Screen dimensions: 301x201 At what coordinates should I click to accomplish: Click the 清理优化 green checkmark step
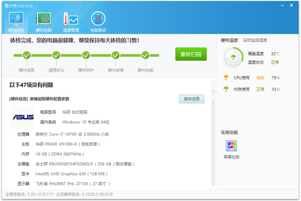tap(56, 55)
